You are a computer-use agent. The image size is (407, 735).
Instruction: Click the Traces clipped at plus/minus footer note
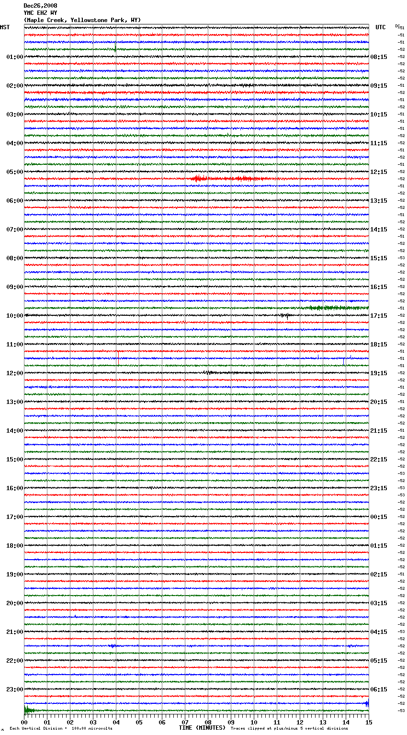tap(290, 729)
